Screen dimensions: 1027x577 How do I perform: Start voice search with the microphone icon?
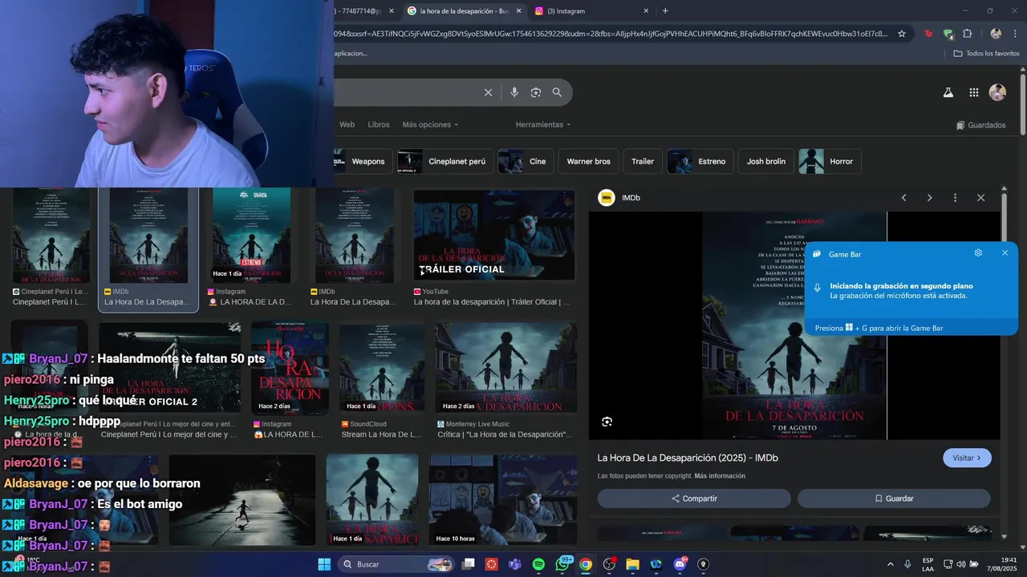point(514,92)
